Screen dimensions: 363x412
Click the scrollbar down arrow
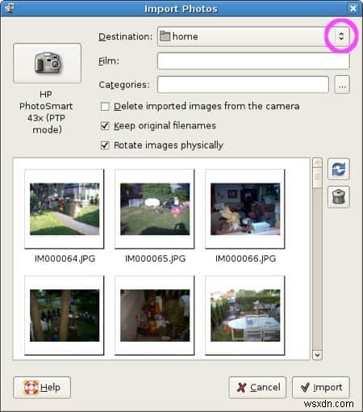pos(317,355)
